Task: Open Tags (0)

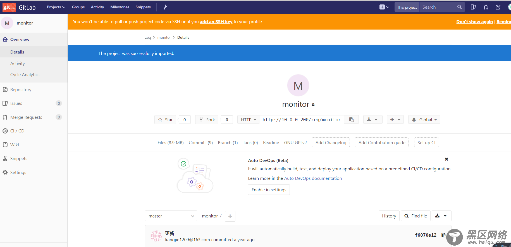Action: tap(250, 143)
